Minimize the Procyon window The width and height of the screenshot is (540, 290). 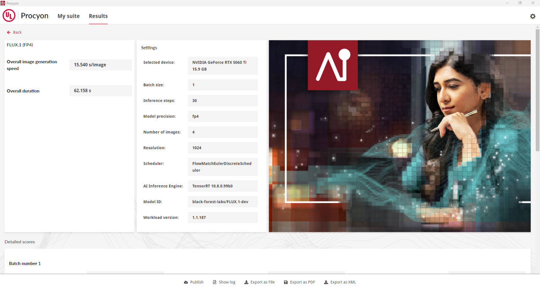point(507,3)
